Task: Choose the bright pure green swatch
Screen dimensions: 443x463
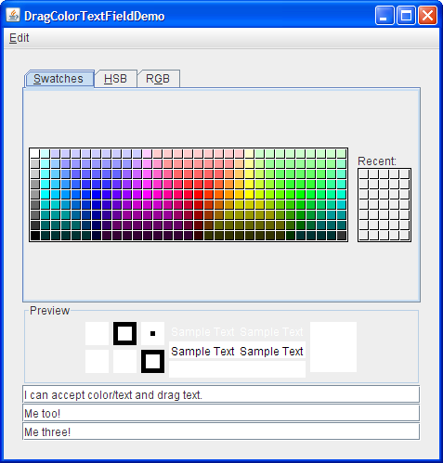Action: 301,195
